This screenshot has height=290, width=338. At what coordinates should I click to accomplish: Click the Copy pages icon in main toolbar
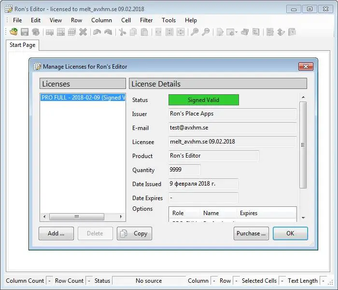133,32
